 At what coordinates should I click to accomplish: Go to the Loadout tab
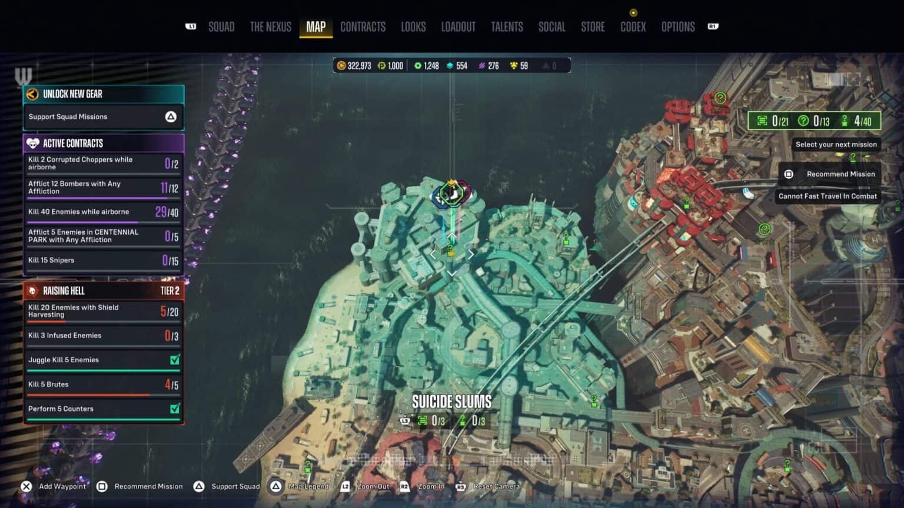point(458,26)
